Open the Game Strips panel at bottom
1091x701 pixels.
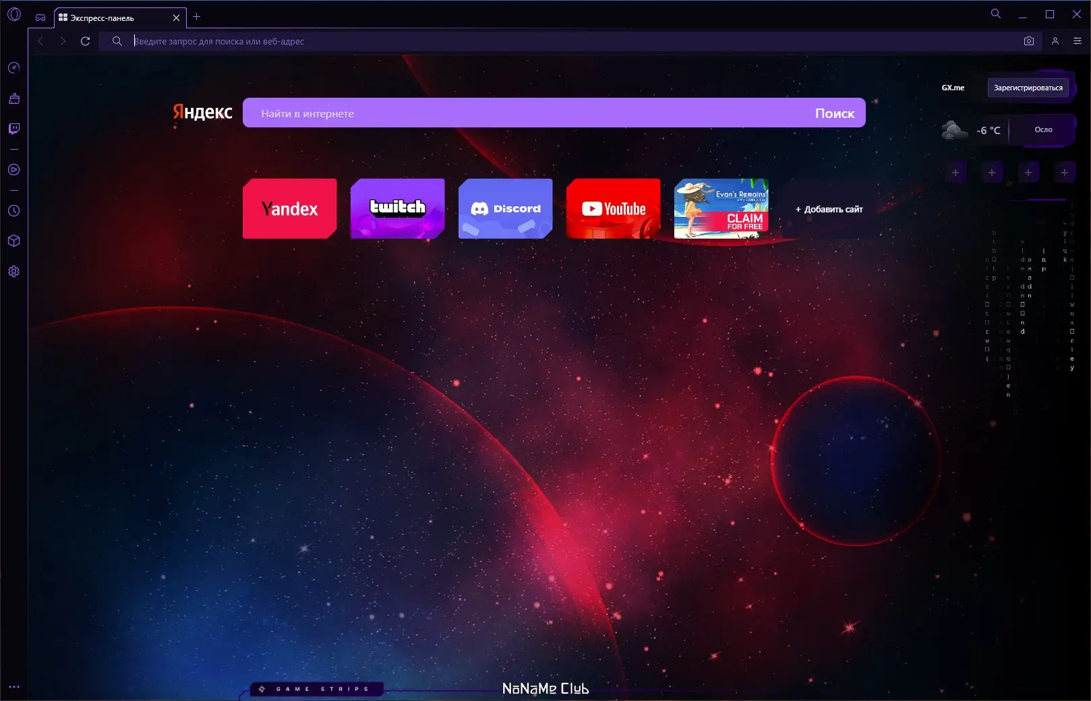(316, 689)
